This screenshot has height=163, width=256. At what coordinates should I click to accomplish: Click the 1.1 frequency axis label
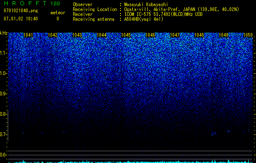point(3,53)
